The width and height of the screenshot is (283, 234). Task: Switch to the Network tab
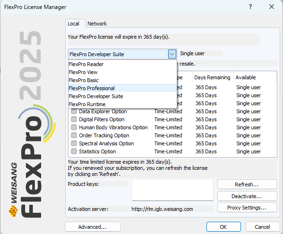pyautogui.click(x=97, y=24)
